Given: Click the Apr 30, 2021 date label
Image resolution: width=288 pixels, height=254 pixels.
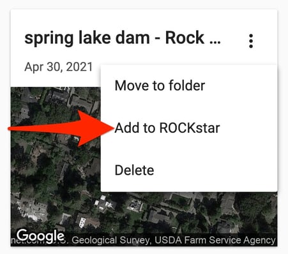Looking at the screenshot, I should point(59,67).
